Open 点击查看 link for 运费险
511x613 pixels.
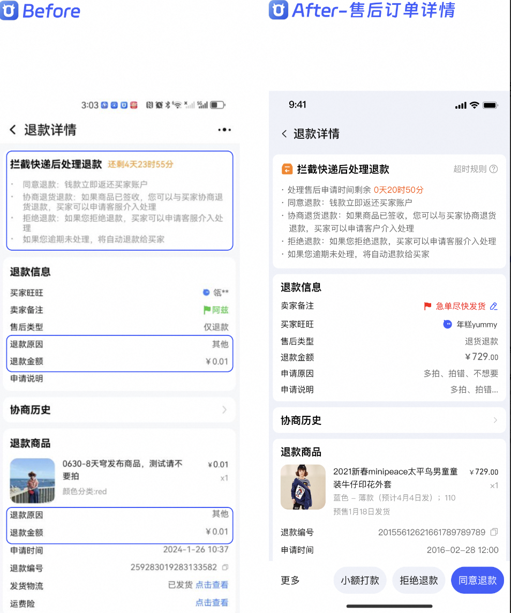coord(212,603)
